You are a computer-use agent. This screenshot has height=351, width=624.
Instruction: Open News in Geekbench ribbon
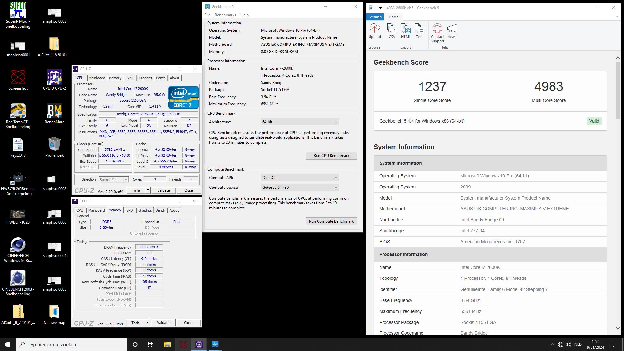(x=452, y=31)
